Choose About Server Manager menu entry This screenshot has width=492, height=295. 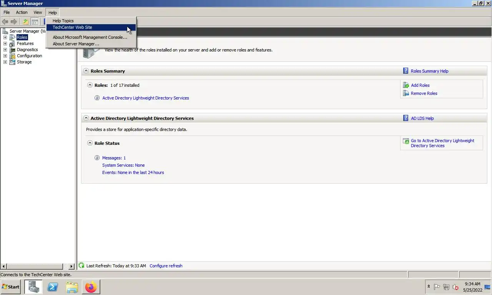pos(91,44)
